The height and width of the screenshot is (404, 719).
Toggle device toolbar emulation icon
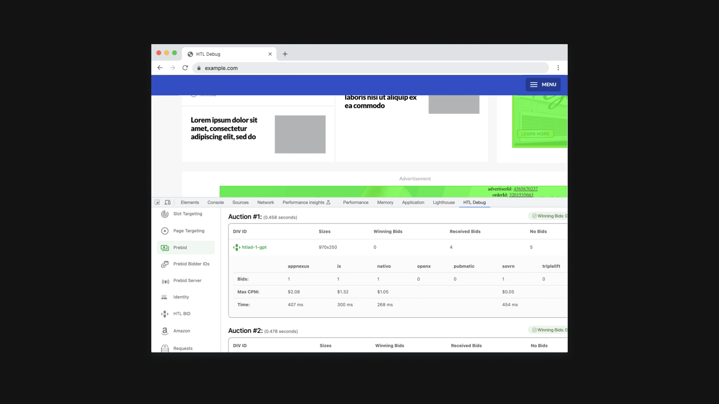tap(167, 202)
